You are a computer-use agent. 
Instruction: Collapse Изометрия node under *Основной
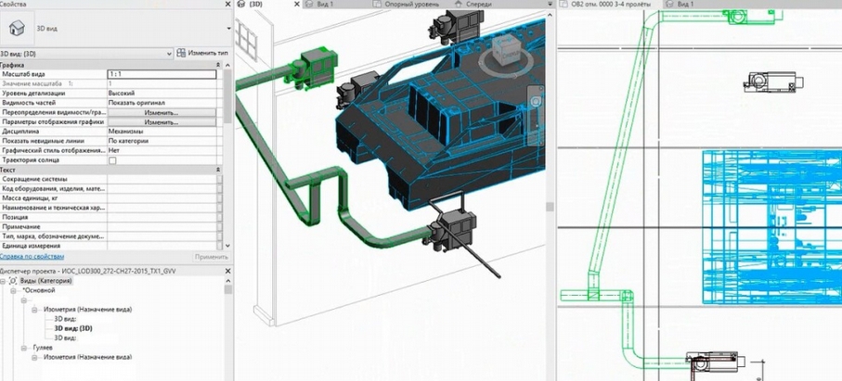tap(35, 310)
